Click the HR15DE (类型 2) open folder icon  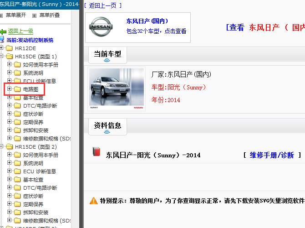click(10, 146)
